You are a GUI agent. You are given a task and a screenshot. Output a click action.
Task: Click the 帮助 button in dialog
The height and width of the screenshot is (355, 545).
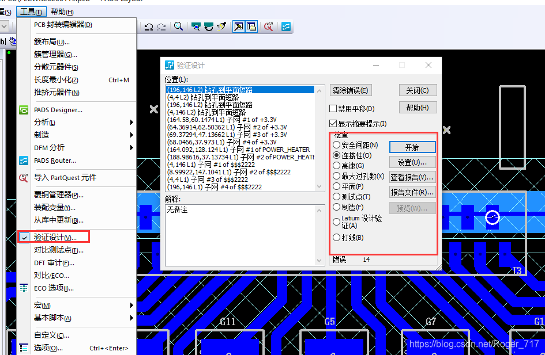pos(418,108)
